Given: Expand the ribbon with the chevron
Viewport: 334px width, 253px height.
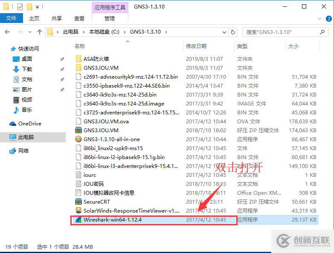Looking at the screenshot, I should click(319, 19).
